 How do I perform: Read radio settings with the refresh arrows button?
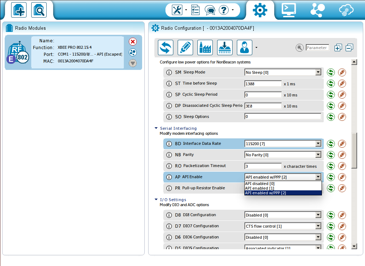[165, 47]
